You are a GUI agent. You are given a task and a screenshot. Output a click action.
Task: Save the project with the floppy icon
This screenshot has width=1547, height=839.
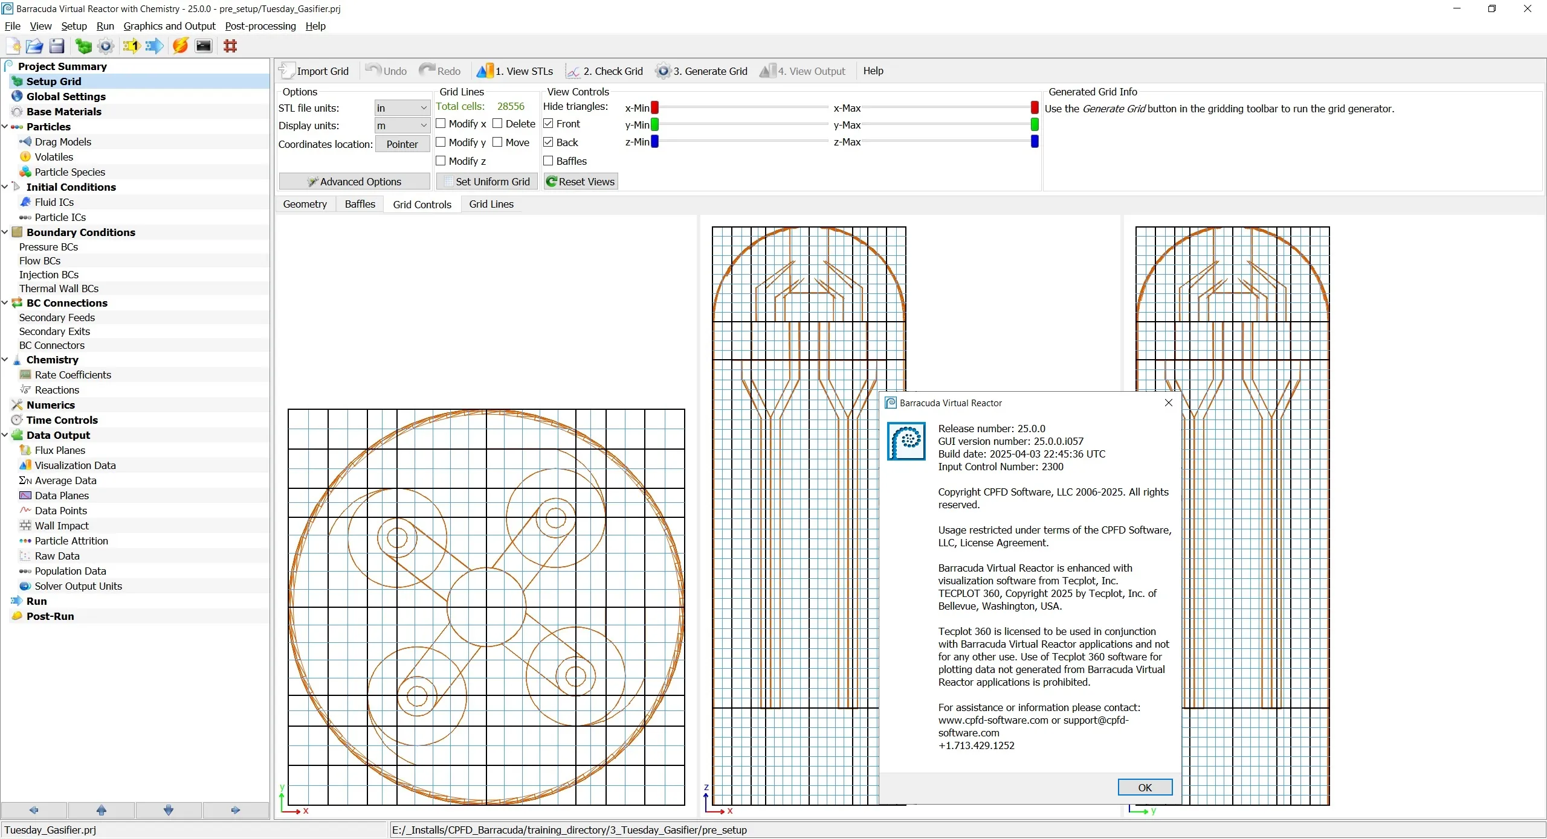[x=57, y=46]
